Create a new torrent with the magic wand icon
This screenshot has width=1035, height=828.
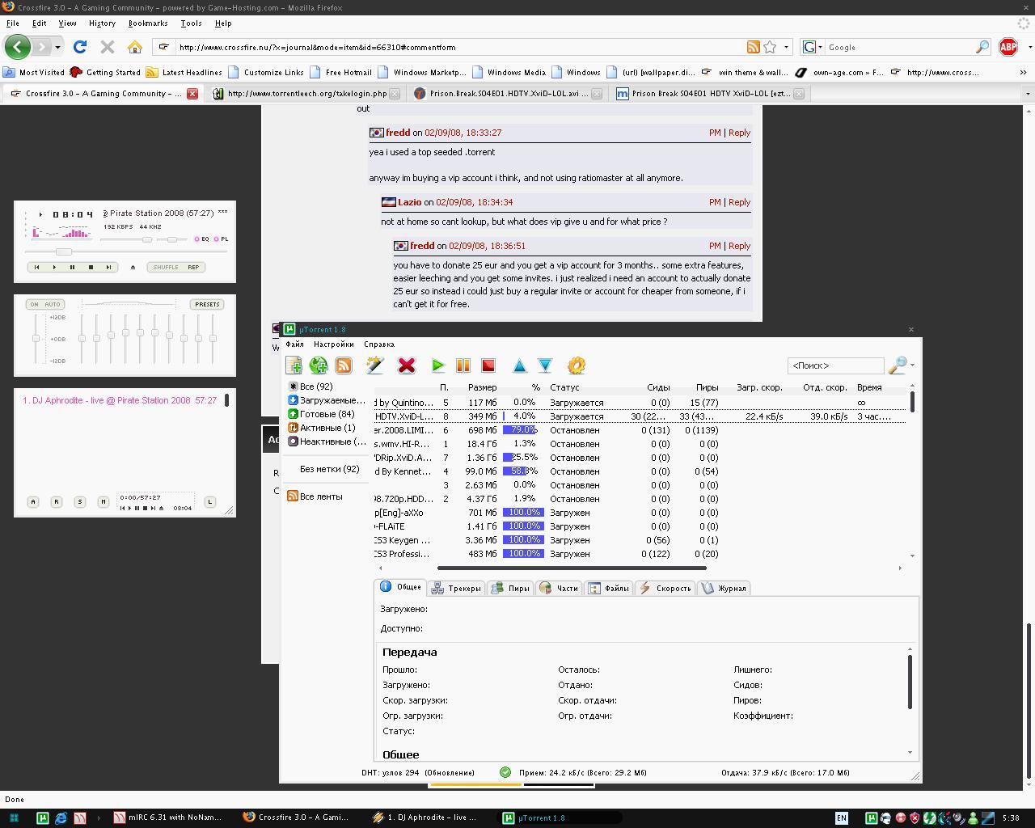coord(374,365)
